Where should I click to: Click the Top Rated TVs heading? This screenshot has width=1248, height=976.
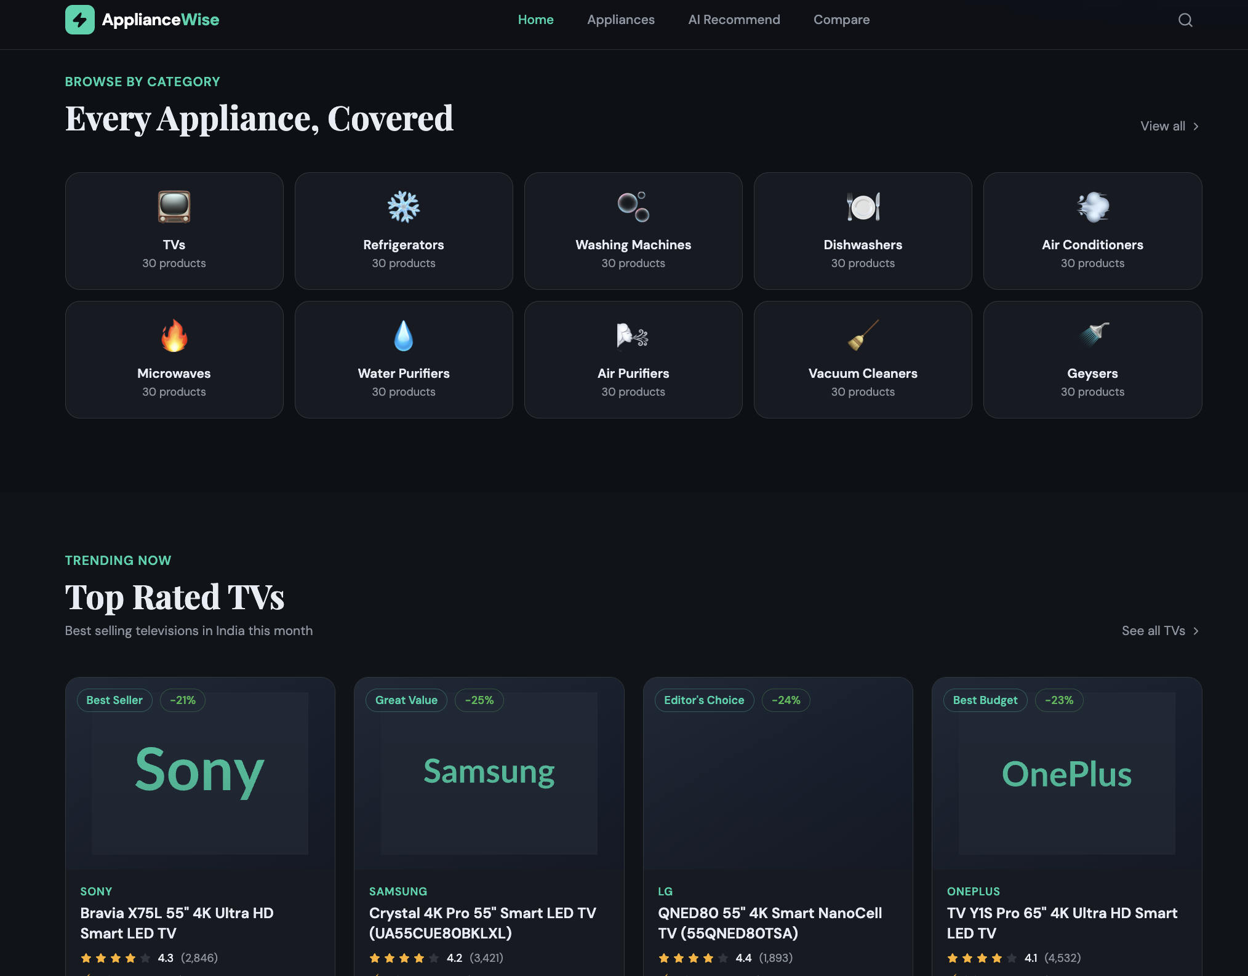point(175,597)
